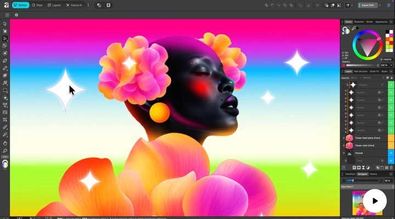Pick the black recent colour swatch
The image size is (395, 219).
(387, 32)
